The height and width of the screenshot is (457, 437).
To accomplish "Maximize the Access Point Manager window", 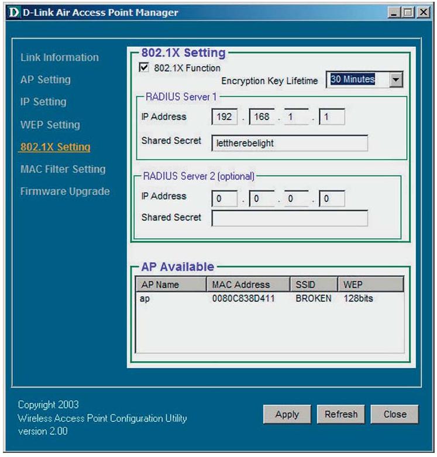I will point(408,12).
